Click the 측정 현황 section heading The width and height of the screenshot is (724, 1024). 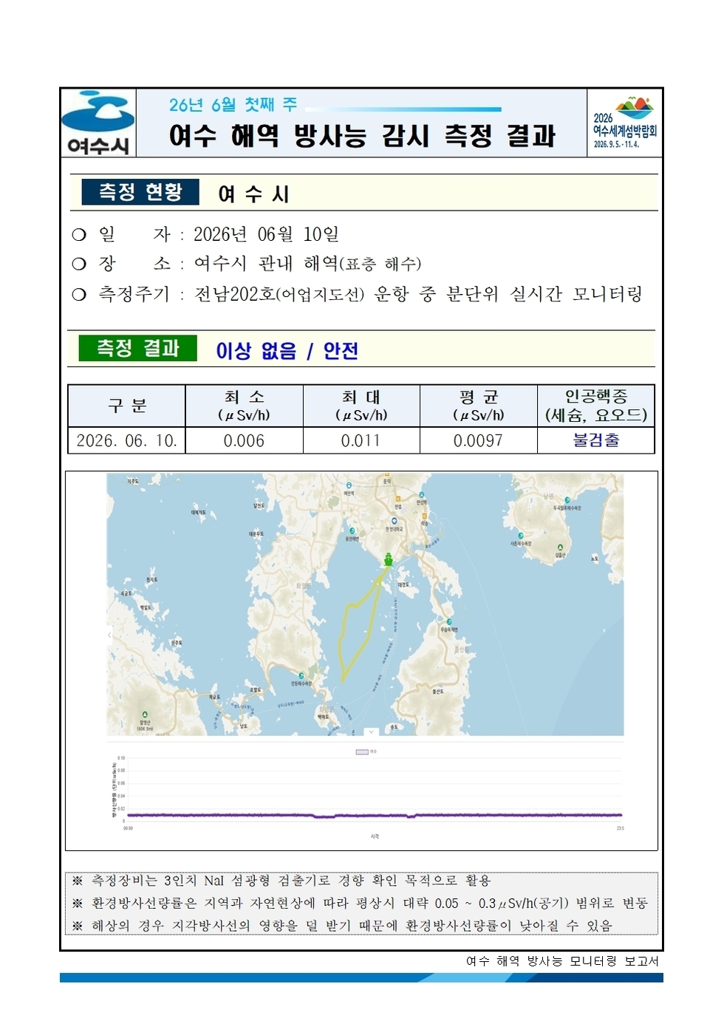[x=140, y=192]
